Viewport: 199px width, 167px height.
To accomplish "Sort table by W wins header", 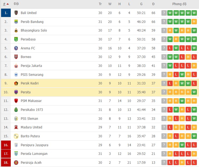I will pyautogui.click(x=110, y=4).
